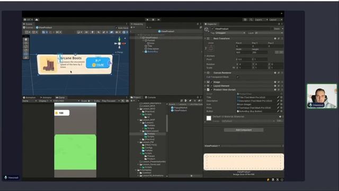Collapse the Anchors foldout in Inspector

click(205, 56)
